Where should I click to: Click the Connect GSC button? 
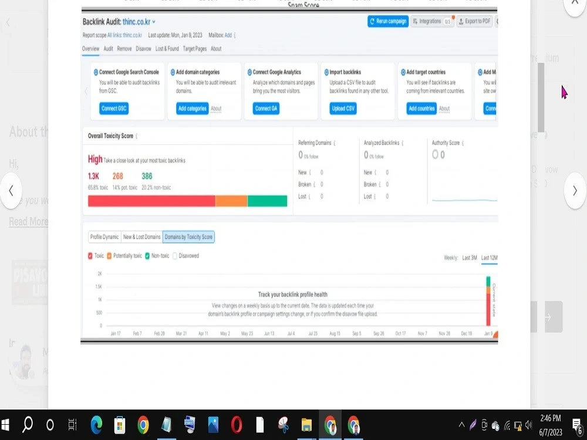[114, 109]
